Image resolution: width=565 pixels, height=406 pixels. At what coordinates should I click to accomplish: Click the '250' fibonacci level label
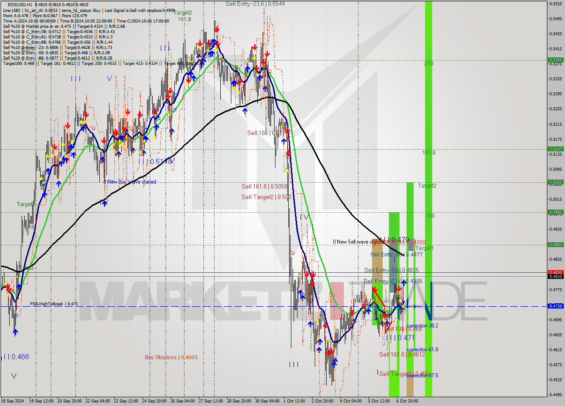pyautogui.click(x=429, y=64)
